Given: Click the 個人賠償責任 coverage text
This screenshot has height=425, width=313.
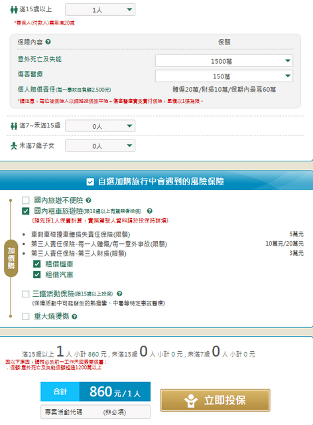Looking at the screenshot, I should click(64, 90).
